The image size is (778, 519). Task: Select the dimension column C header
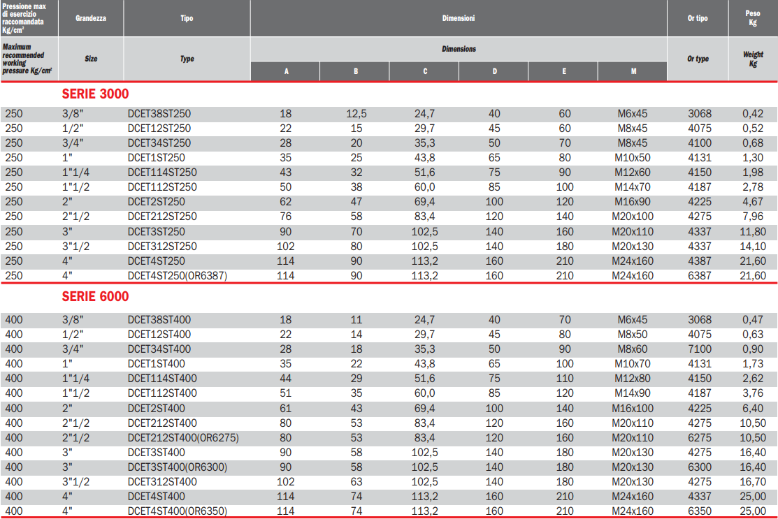pos(424,72)
